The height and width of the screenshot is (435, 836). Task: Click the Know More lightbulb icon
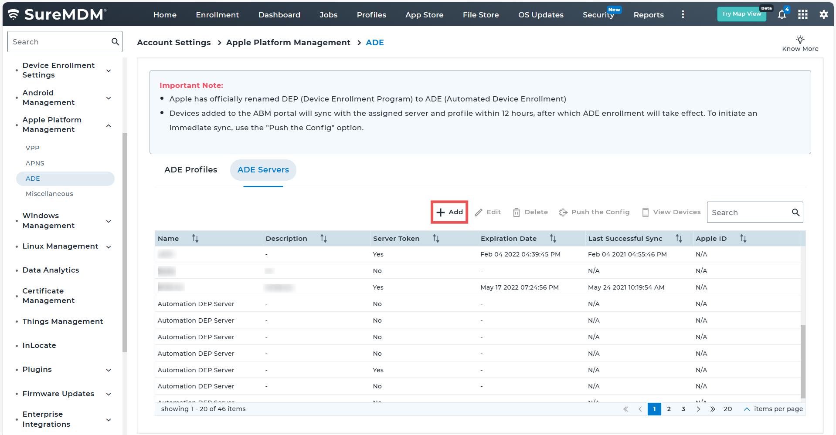click(x=800, y=40)
